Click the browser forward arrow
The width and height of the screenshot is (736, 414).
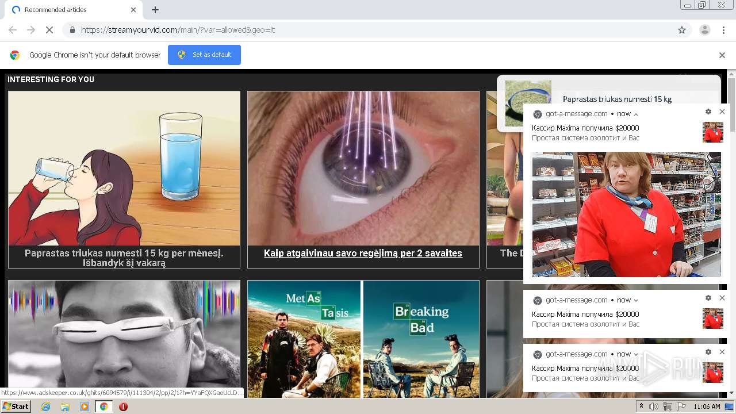[31, 30]
